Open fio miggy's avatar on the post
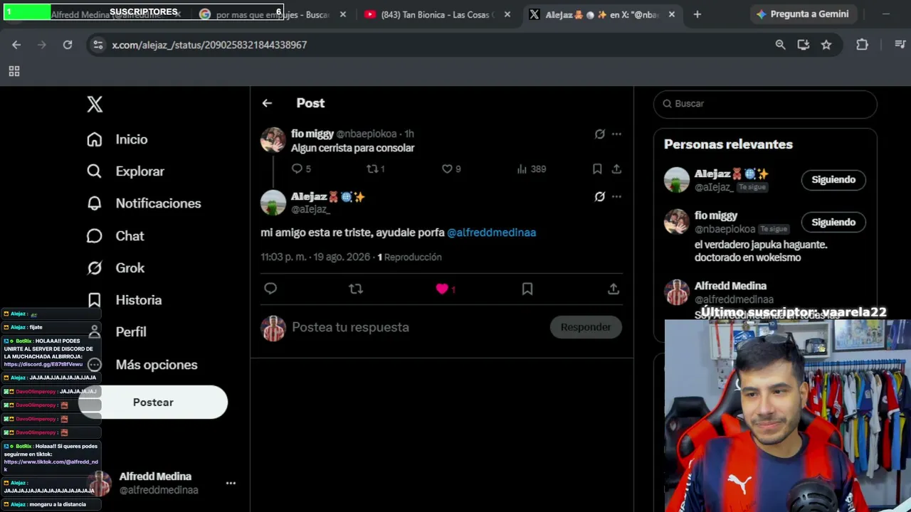Image resolution: width=911 pixels, height=512 pixels. pos(273,140)
